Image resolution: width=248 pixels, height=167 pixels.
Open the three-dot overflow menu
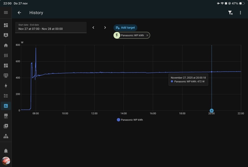click(x=240, y=13)
